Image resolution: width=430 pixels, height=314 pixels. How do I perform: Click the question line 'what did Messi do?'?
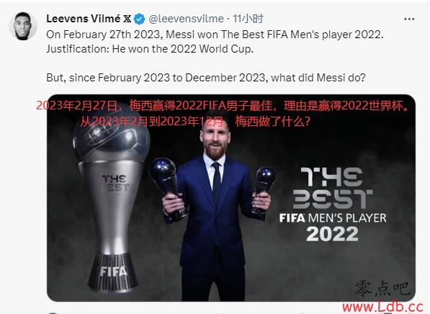[318, 78]
